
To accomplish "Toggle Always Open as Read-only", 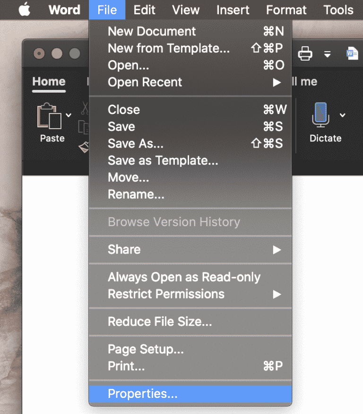I will click(184, 277).
